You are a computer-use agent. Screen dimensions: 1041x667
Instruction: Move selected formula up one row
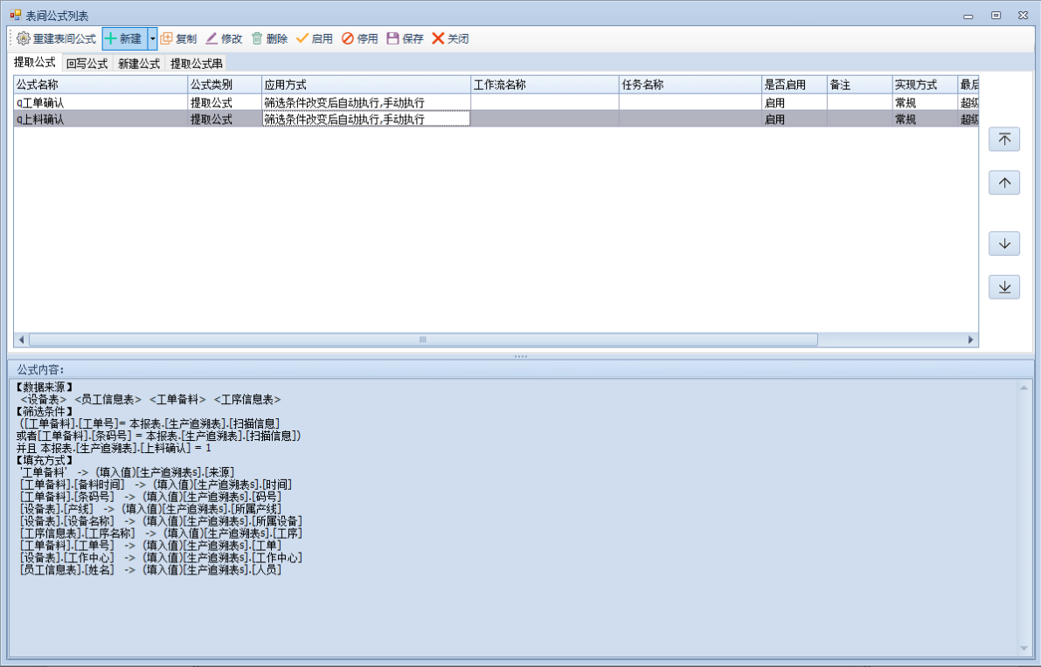(1004, 182)
